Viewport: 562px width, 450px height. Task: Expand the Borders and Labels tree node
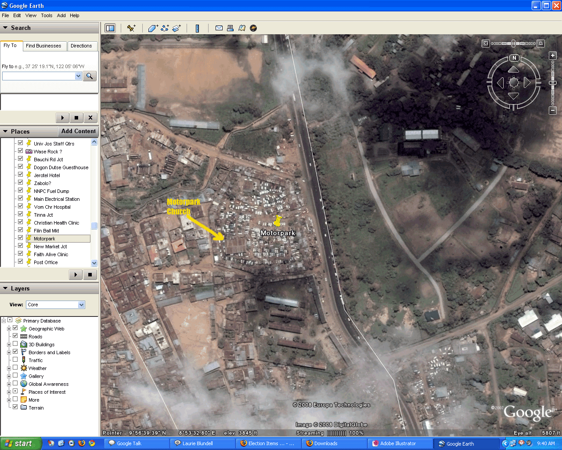click(x=9, y=352)
